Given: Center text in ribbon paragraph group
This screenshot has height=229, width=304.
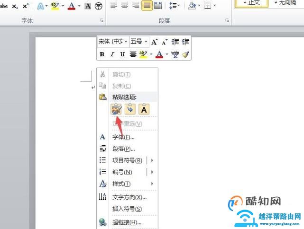Looking at the screenshot, I should click(125, 6).
